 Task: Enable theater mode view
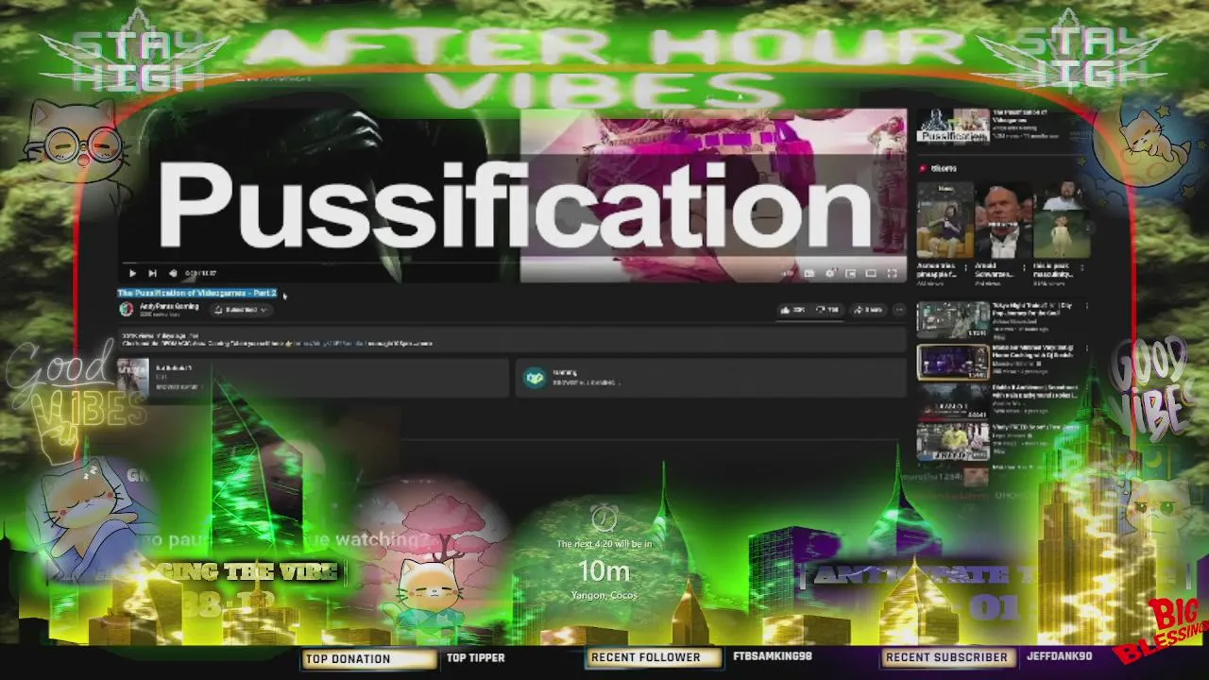871,274
